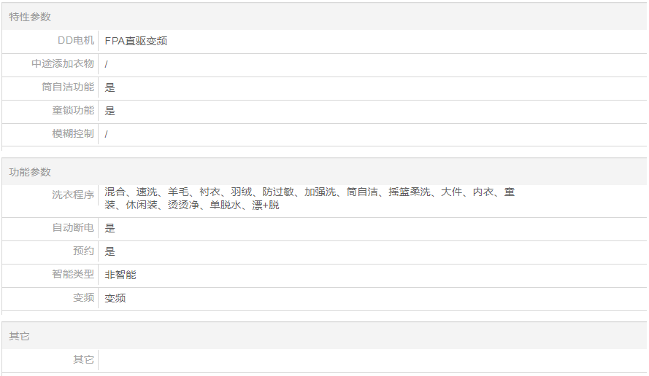Click the FPA直驱变频 value text
The height and width of the screenshot is (376, 649).
click(136, 41)
